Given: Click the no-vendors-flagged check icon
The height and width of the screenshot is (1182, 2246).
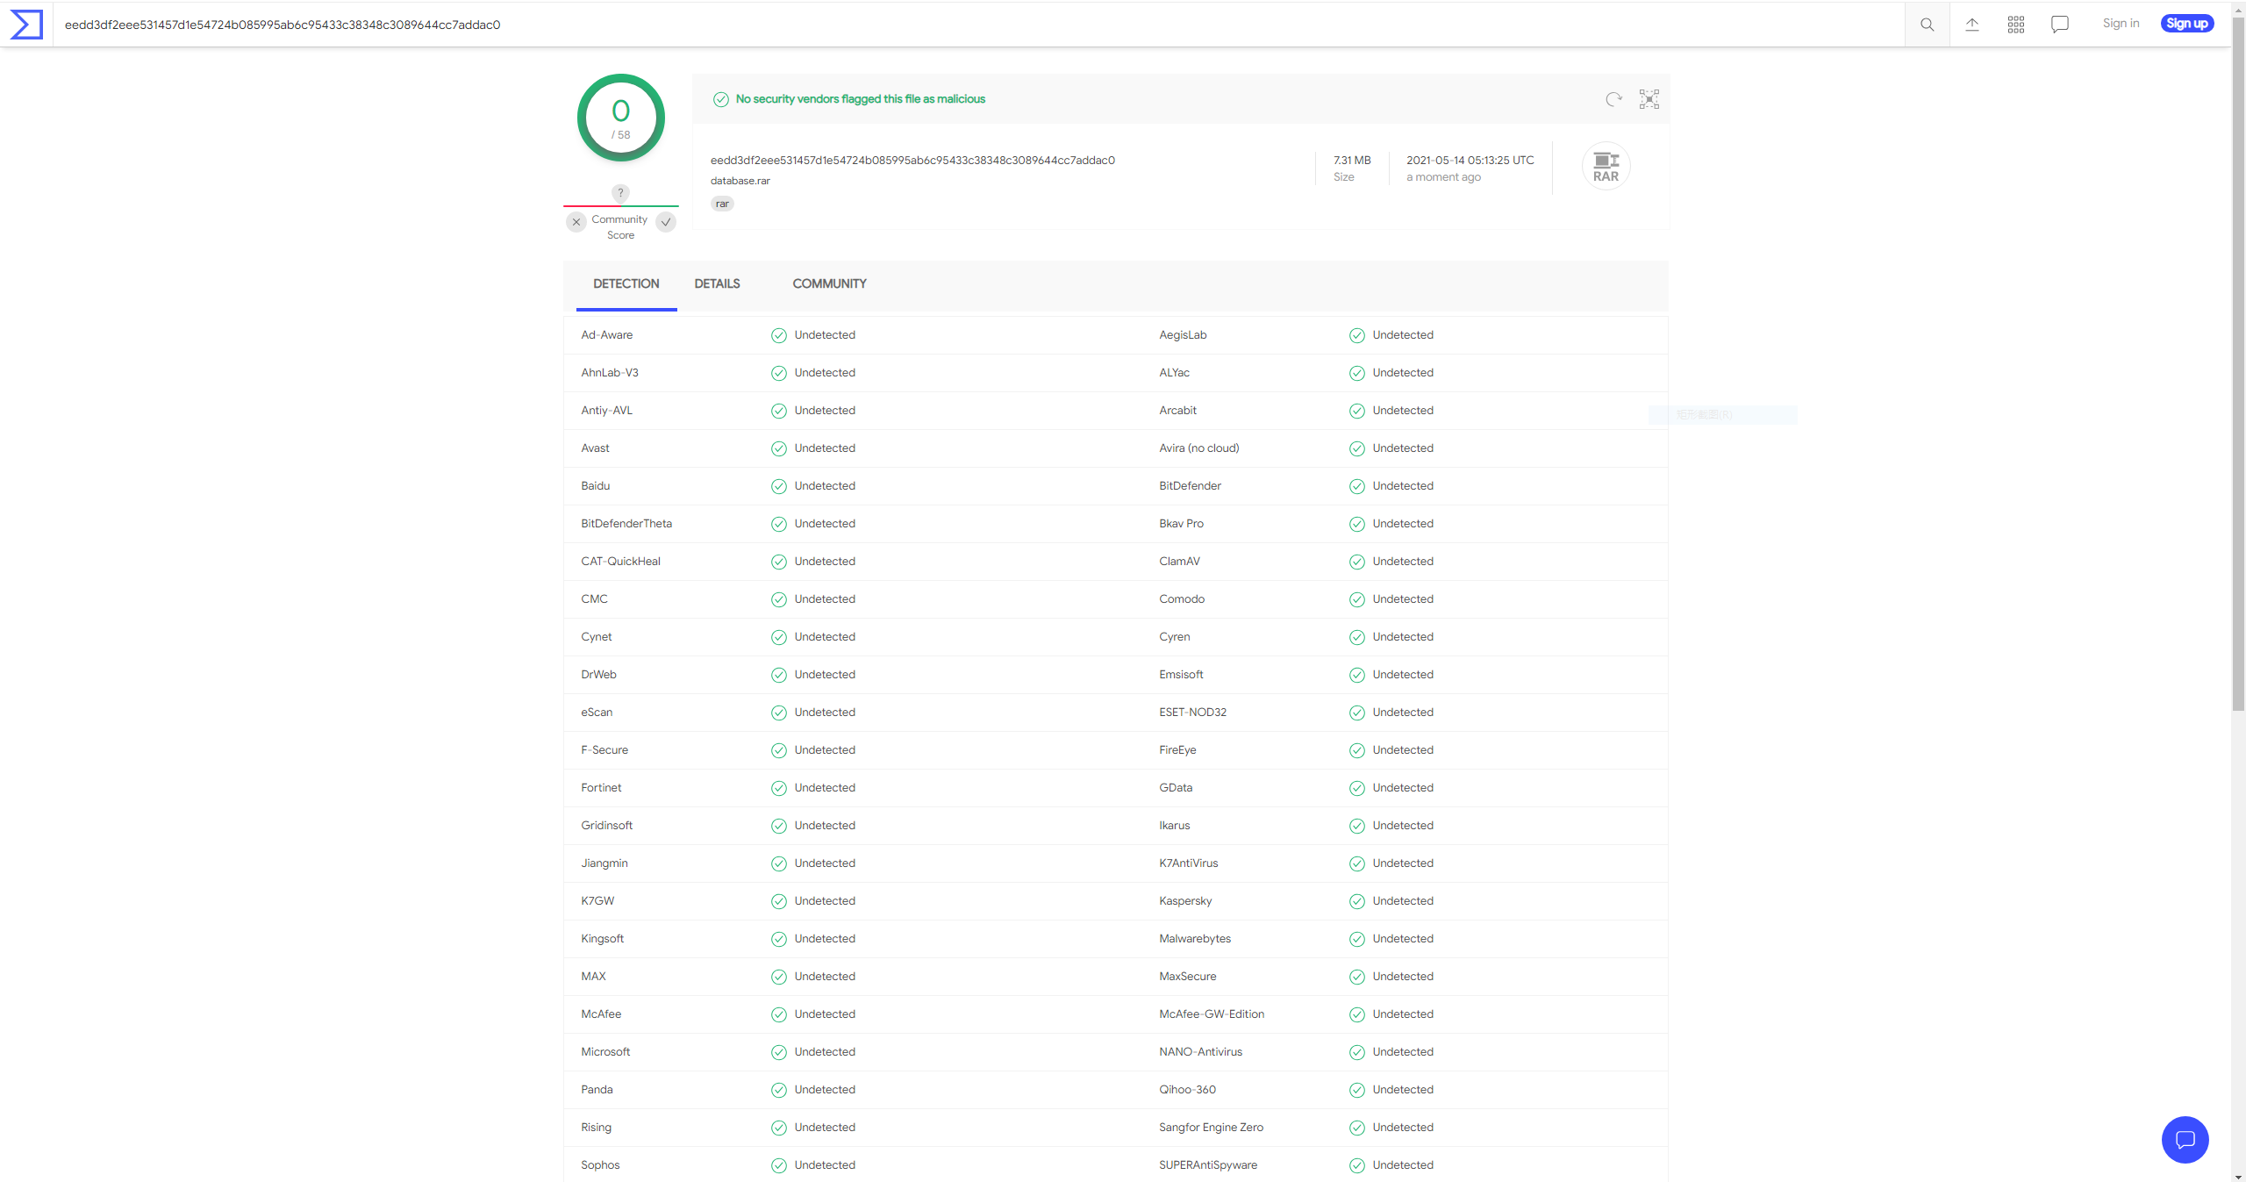Looking at the screenshot, I should (720, 99).
